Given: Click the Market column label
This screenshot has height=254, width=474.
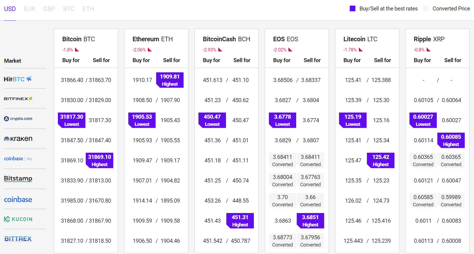Looking at the screenshot, I should [x=13, y=61].
